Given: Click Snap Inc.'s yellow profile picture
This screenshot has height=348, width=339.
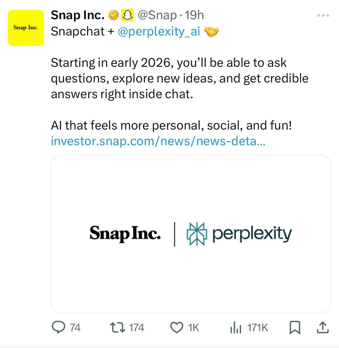Looking at the screenshot, I should (x=25, y=27).
